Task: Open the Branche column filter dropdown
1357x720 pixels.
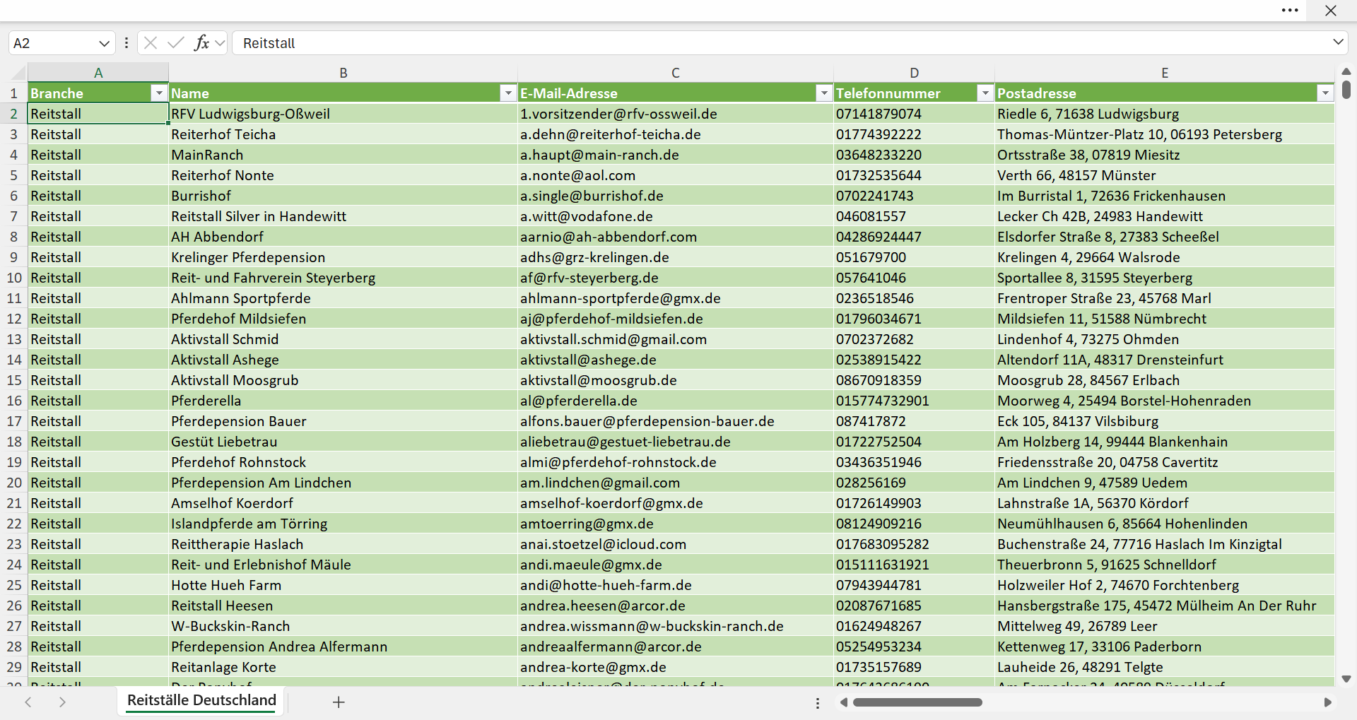Action: 159,93
